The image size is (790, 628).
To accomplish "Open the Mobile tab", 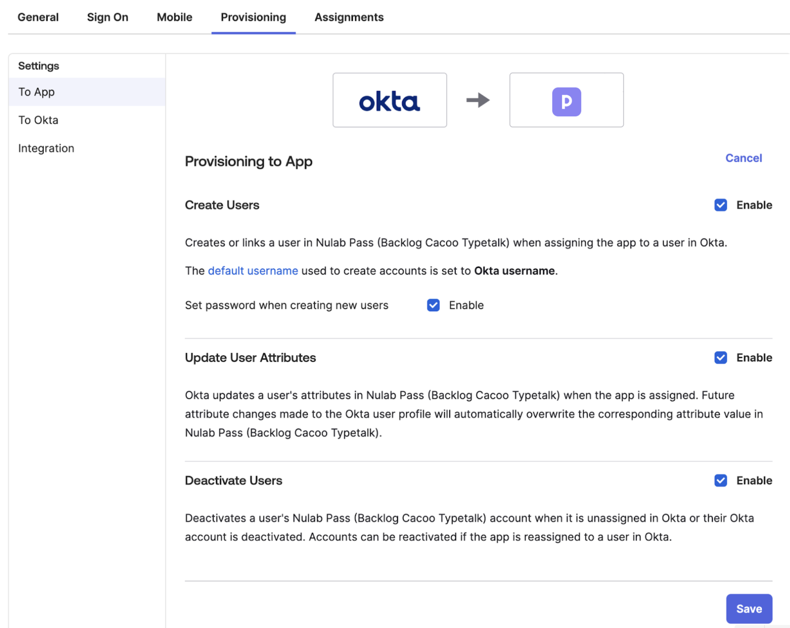I will point(174,17).
